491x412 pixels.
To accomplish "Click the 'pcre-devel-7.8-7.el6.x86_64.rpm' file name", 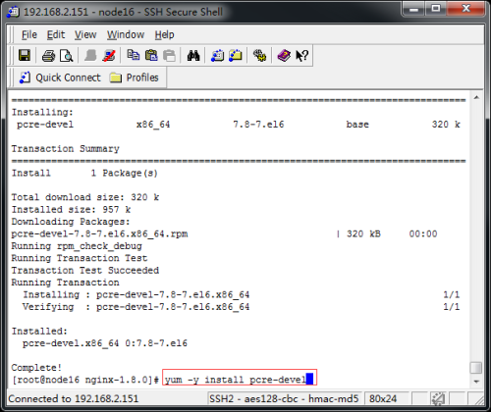I will (99, 234).
